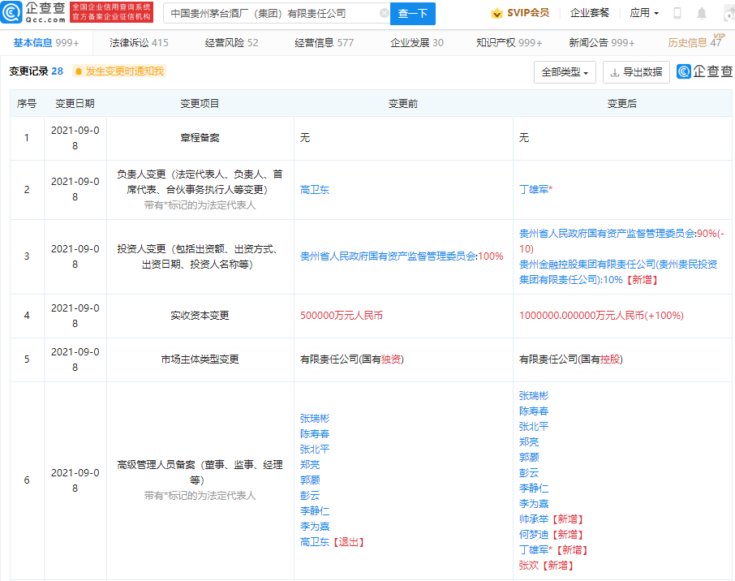
Task: Click the 变更记录 28 heading
Action: (x=36, y=71)
